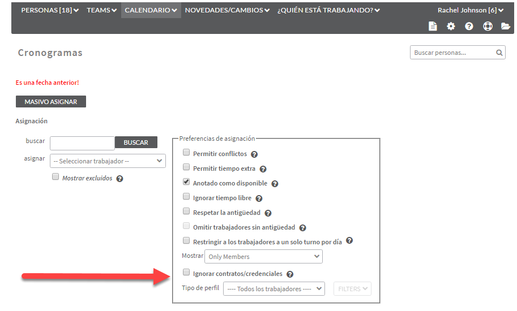Open the Rachel Johnson user menu

point(471,10)
